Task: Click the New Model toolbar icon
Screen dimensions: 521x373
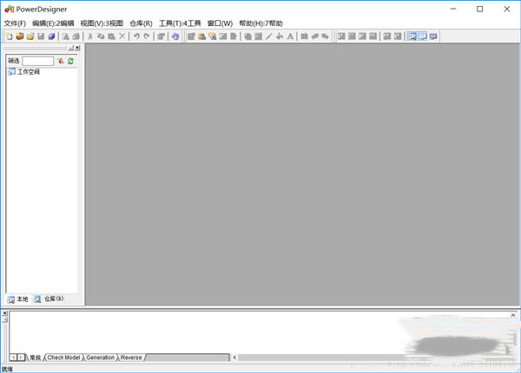Action: [x=10, y=36]
